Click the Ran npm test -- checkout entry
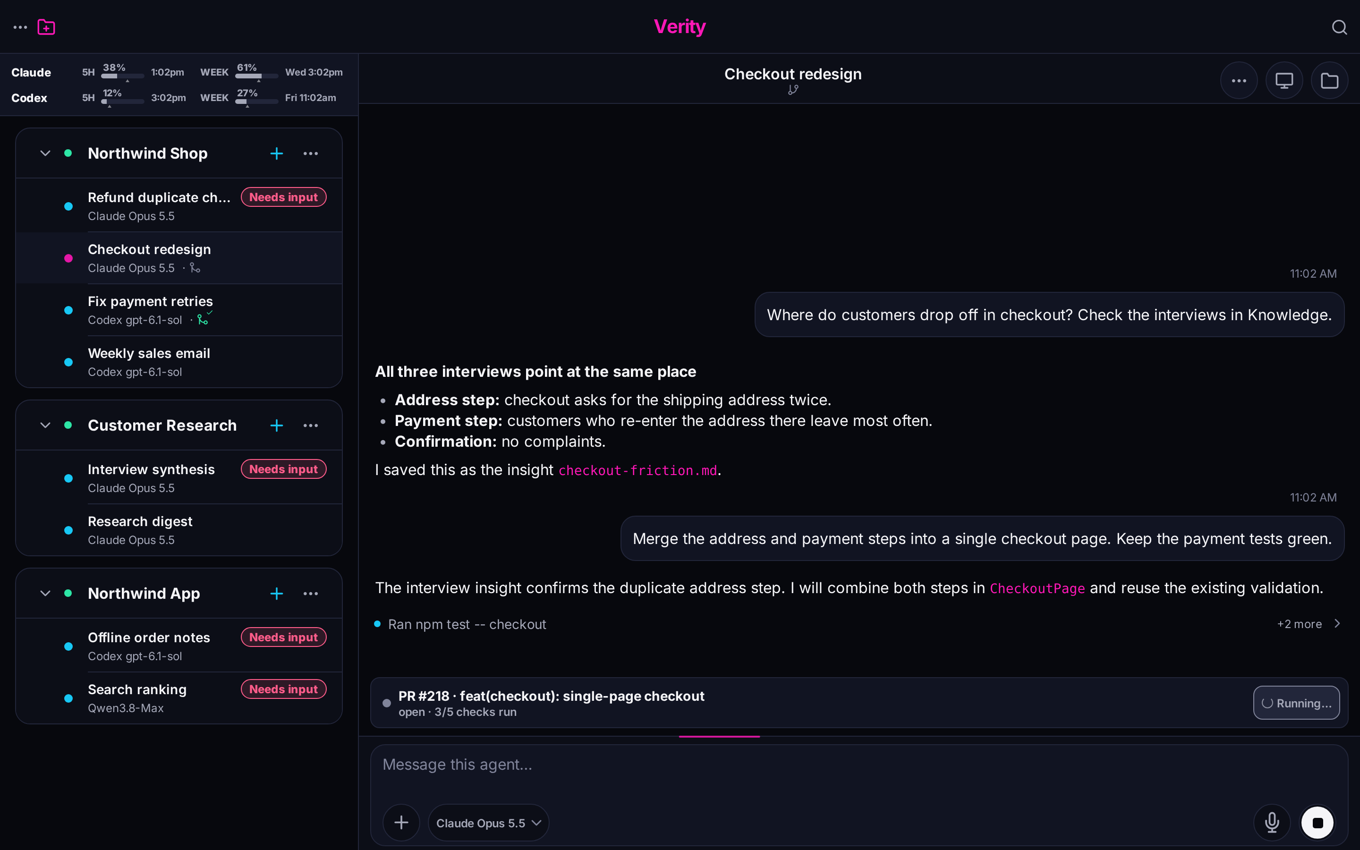 (x=467, y=624)
